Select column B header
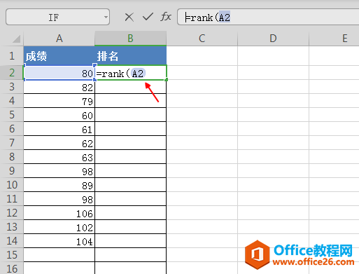Image resolution: width=359 pixels, height=274 pixels. pyautogui.click(x=130, y=39)
